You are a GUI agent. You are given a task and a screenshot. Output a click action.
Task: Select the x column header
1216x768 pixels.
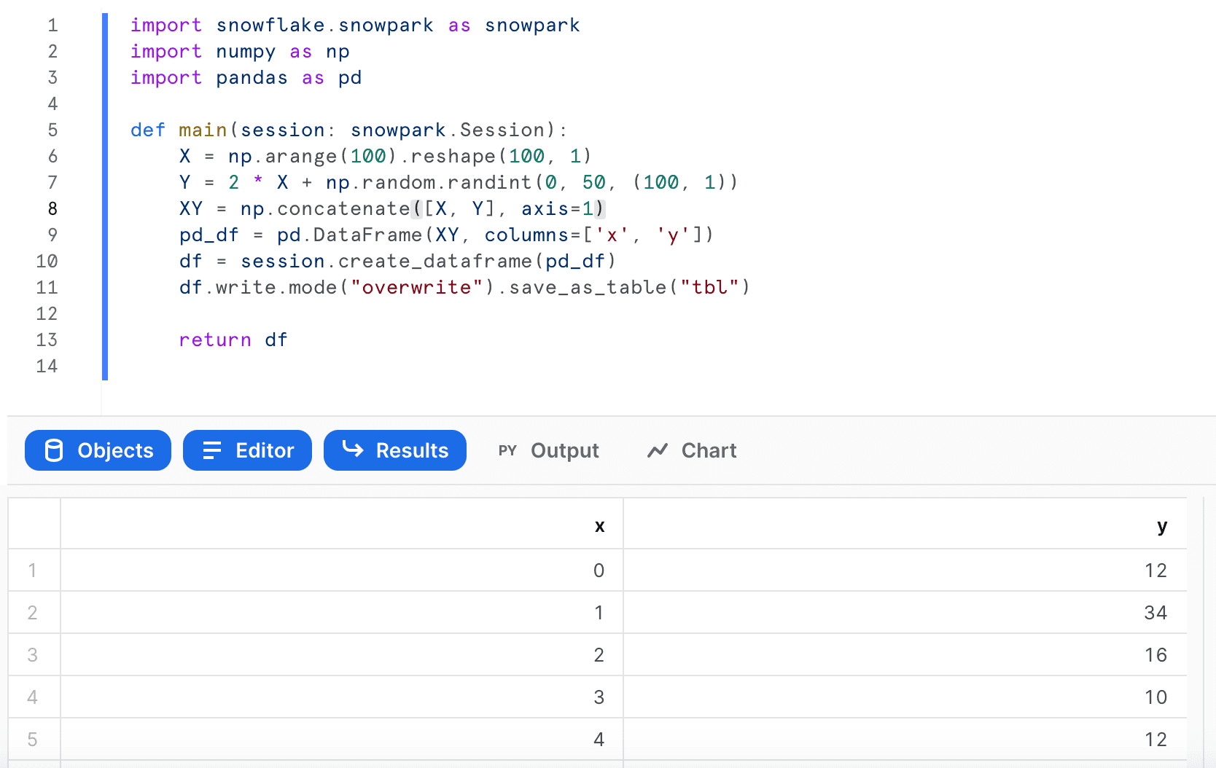[599, 525]
